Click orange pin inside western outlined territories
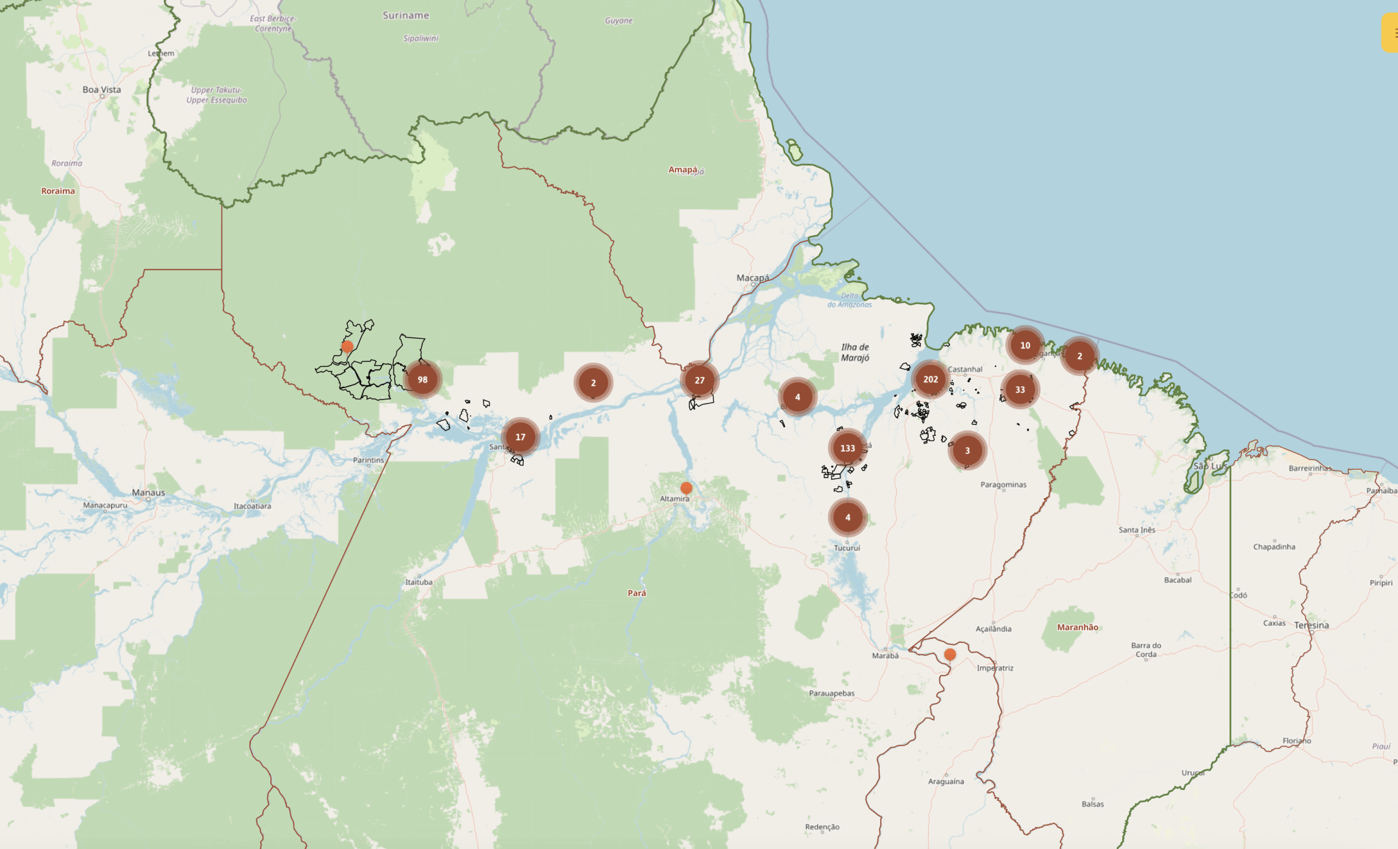 click(347, 346)
